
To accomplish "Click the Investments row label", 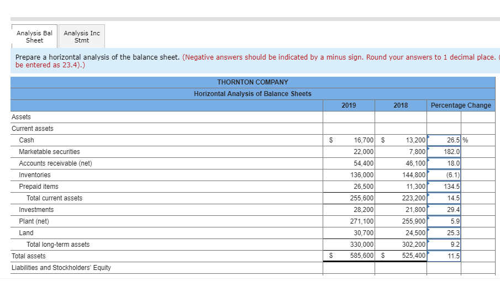I will click(36, 210).
